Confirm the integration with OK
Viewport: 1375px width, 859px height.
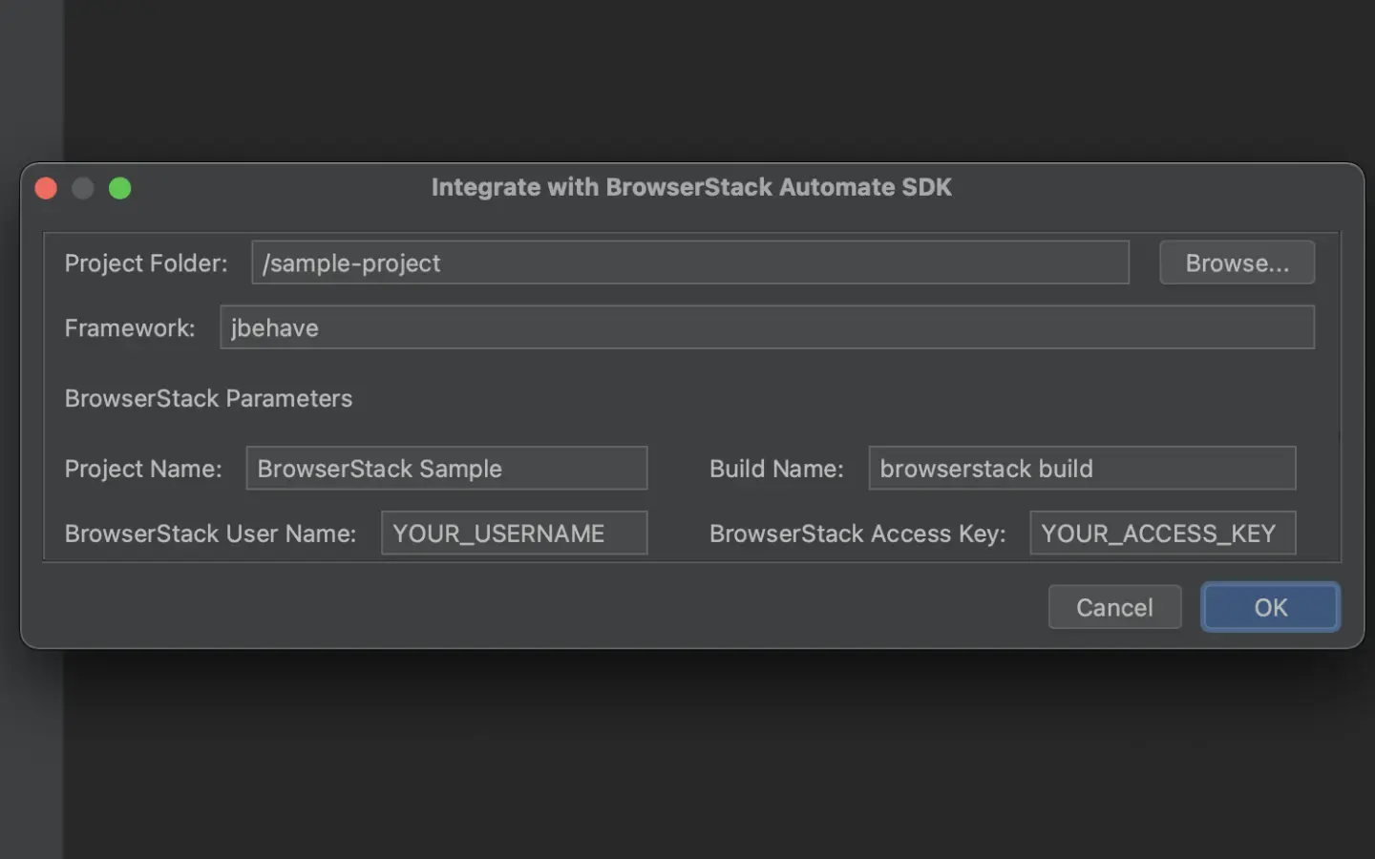pyautogui.click(x=1270, y=607)
